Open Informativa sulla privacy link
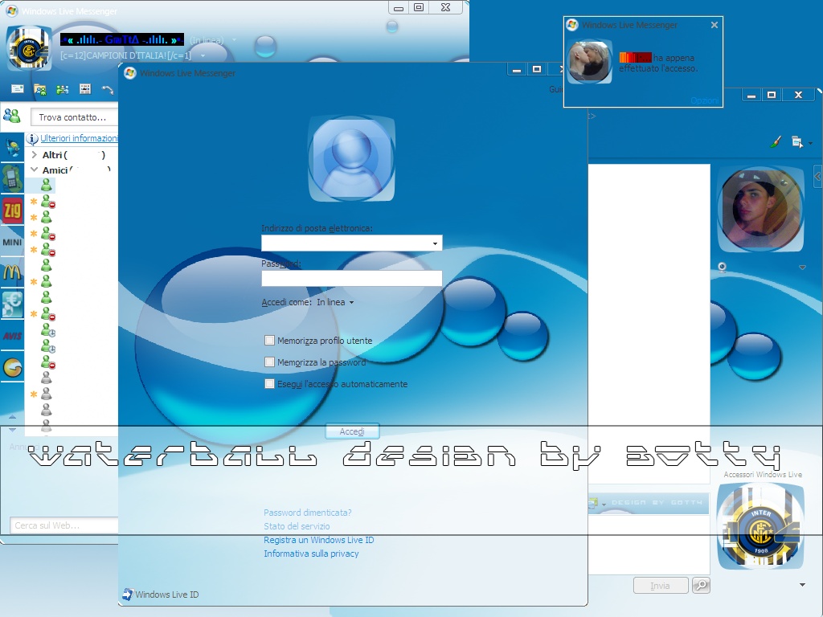The height and width of the screenshot is (617, 823). [311, 554]
